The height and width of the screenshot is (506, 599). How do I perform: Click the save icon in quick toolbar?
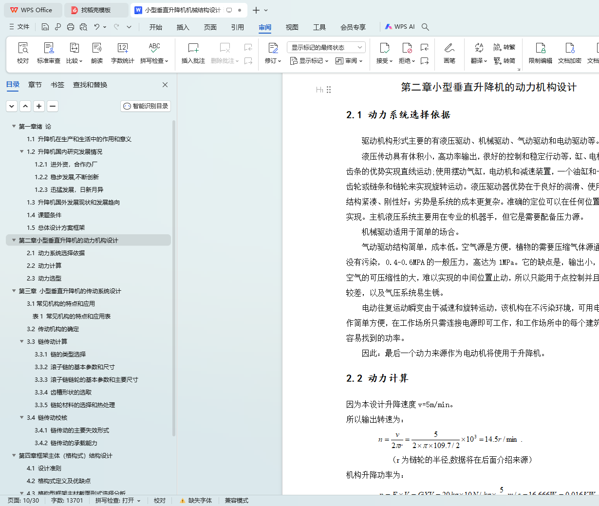click(x=45, y=27)
